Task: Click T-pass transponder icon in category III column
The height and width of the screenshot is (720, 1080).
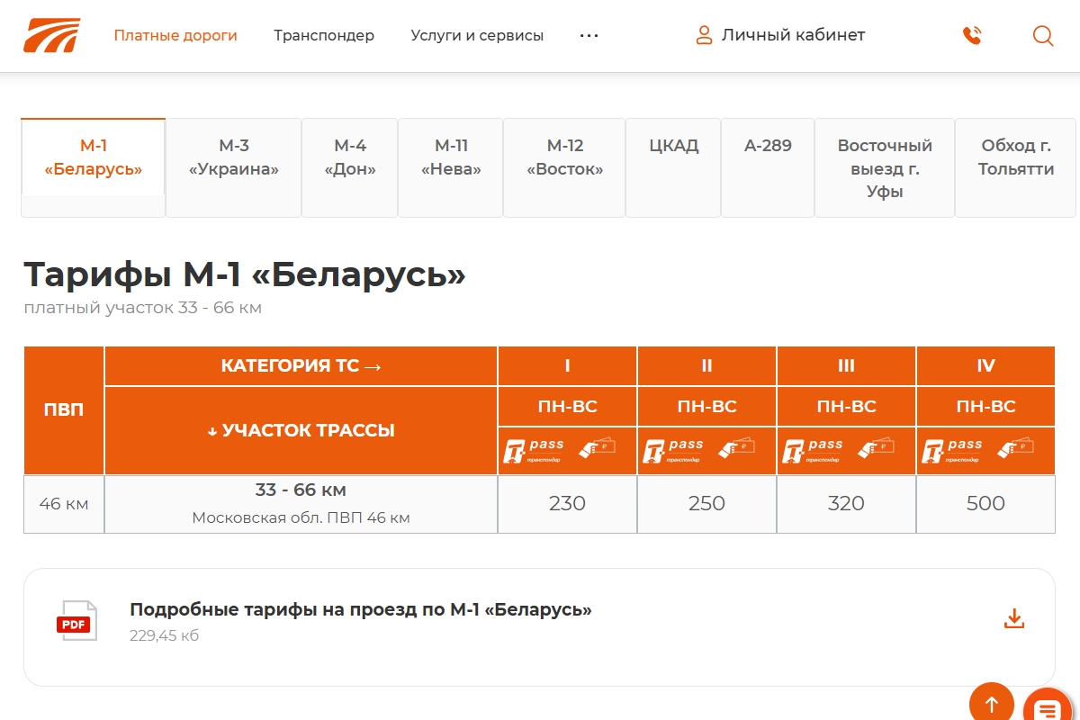Action: tap(814, 450)
